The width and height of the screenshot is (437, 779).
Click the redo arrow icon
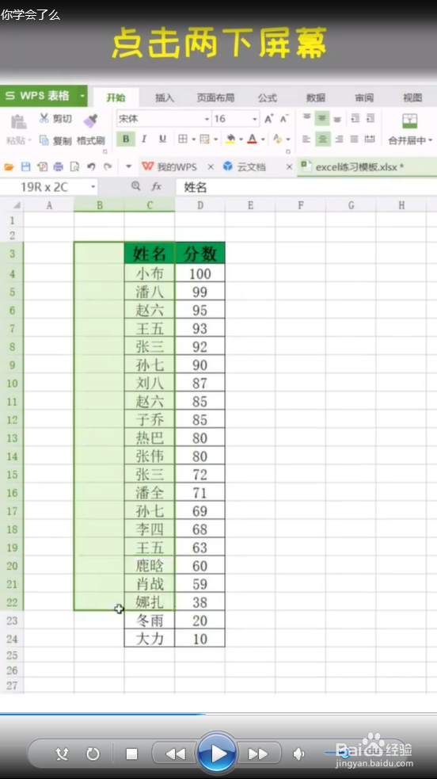pos(108,167)
